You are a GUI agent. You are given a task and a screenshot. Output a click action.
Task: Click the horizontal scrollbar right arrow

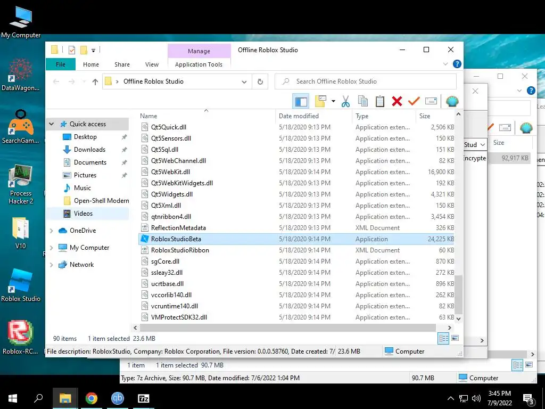[x=449, y=328]
